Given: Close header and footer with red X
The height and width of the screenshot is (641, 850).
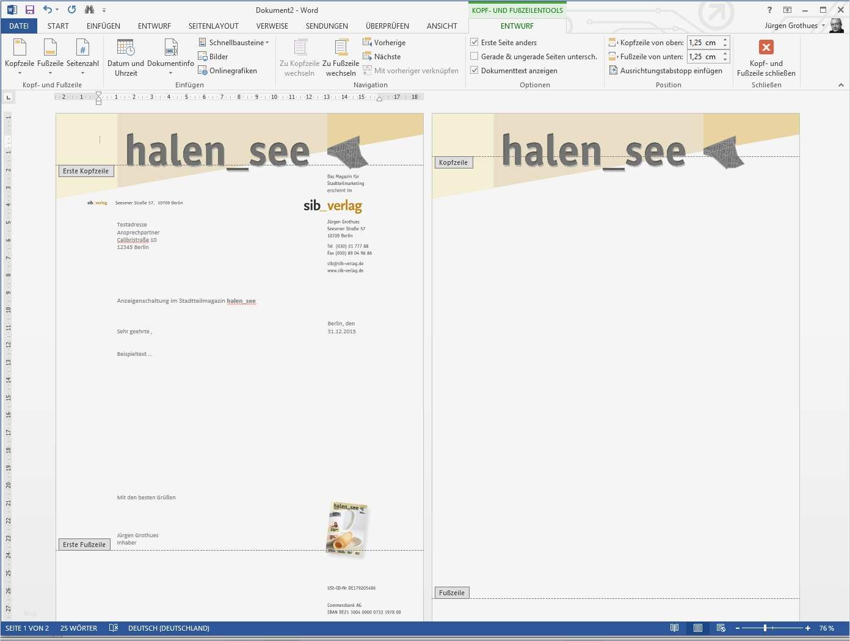Looking at the screenshot, I should pyautogui.click(x=766, y=57).
